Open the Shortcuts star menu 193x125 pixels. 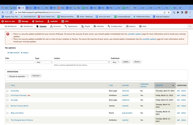click(x=38, y=21)
